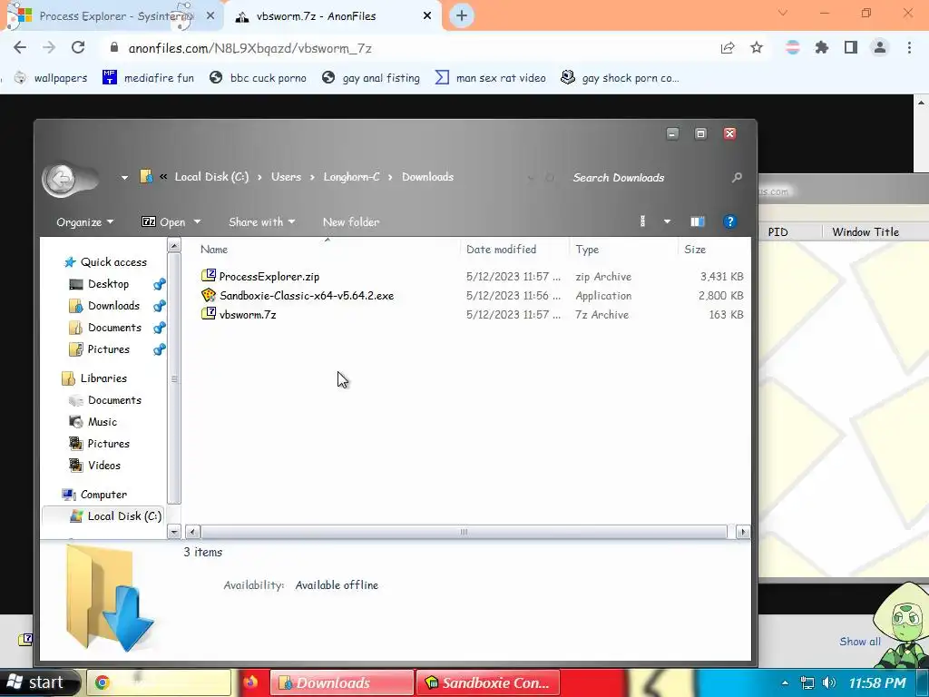
Task: Click the anonfiles.com address bar
Action: pos(409,48)
